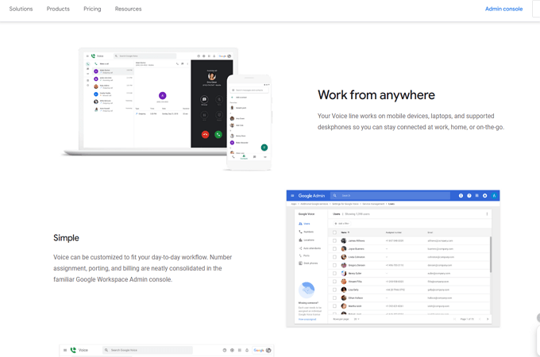This screenshot has width=540, height=357.
Task: Click the purple A contact avatar in call details
Action: 163,96
